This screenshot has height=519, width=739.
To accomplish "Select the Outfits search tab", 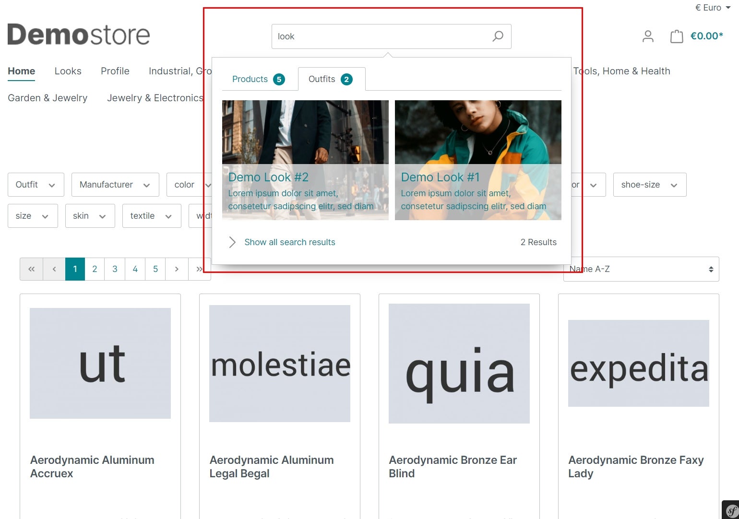I will (331, 79).
